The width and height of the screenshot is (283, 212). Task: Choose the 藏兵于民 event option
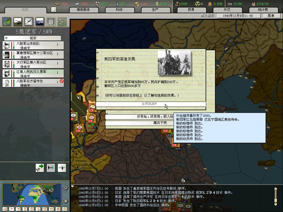point(140,123)
